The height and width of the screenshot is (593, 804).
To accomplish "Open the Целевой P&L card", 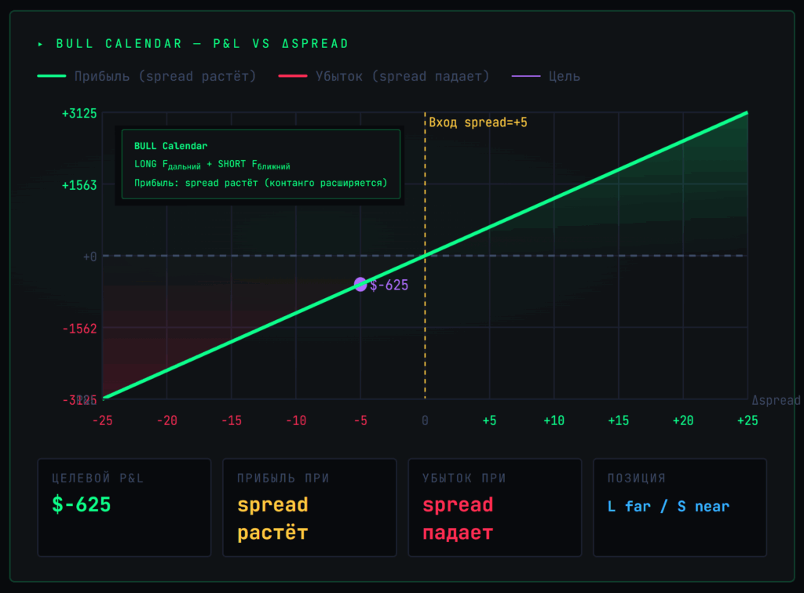I will 125,508.
